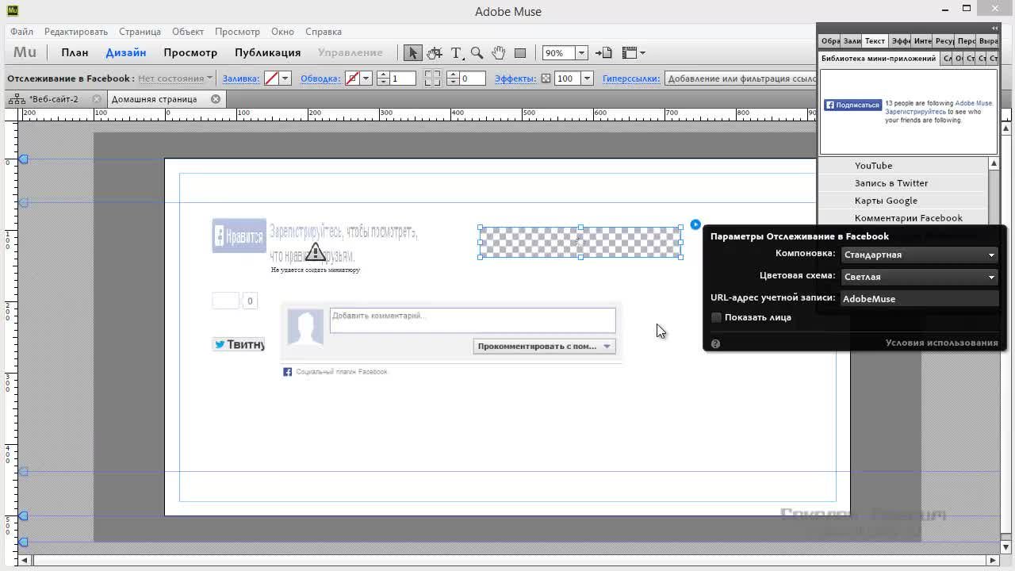Select Запись в Twitter widget

pyautogui.click(x=903, y=183)
